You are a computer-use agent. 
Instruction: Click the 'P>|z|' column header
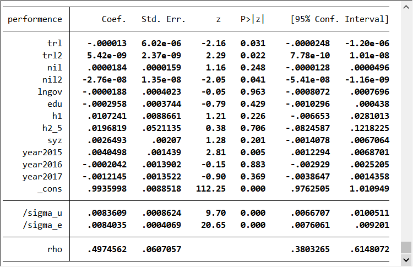252,19
